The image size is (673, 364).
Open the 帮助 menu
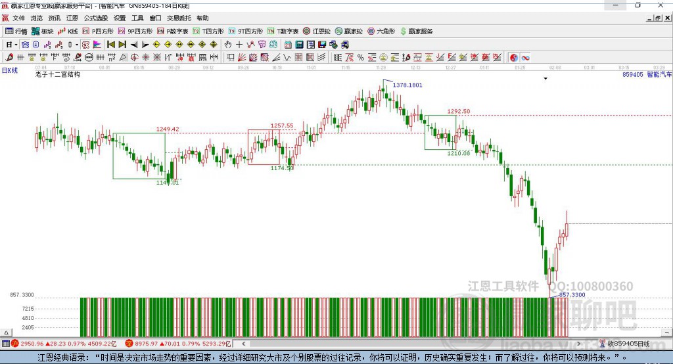202,18
